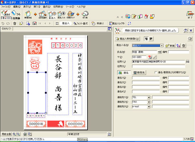Select the 宛先入力 (recipient input) icon
This screenshot has height=142, width=195.
tap(62, 15)
